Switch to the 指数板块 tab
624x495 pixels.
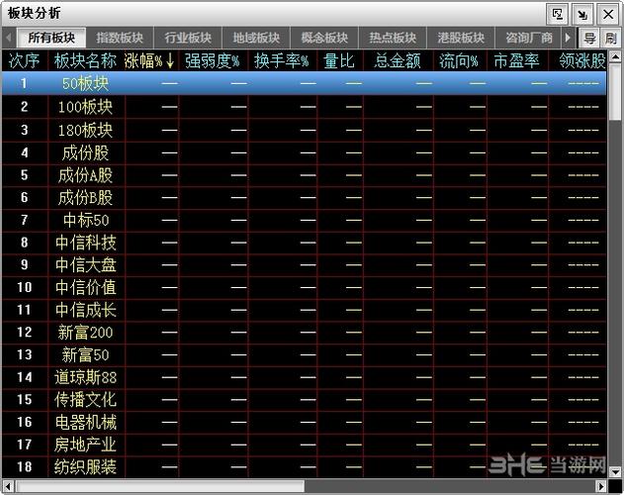(120, 39)
